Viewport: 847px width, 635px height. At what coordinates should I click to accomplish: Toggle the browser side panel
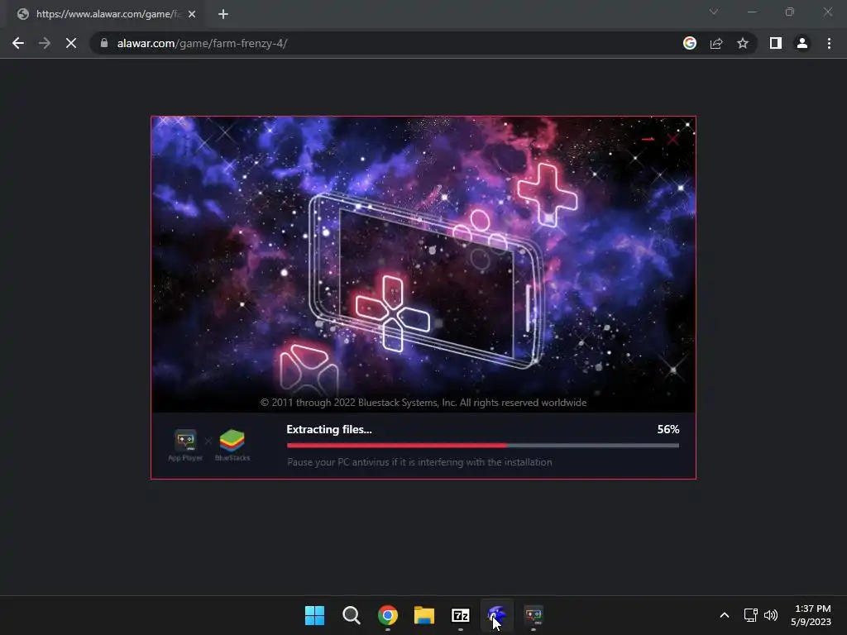pyautogui.click(x=776, y=43)
